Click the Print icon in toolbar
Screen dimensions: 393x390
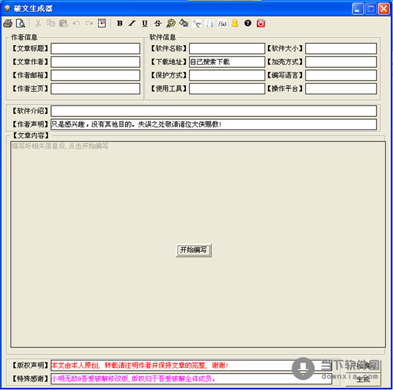click(x=8, y=24)
